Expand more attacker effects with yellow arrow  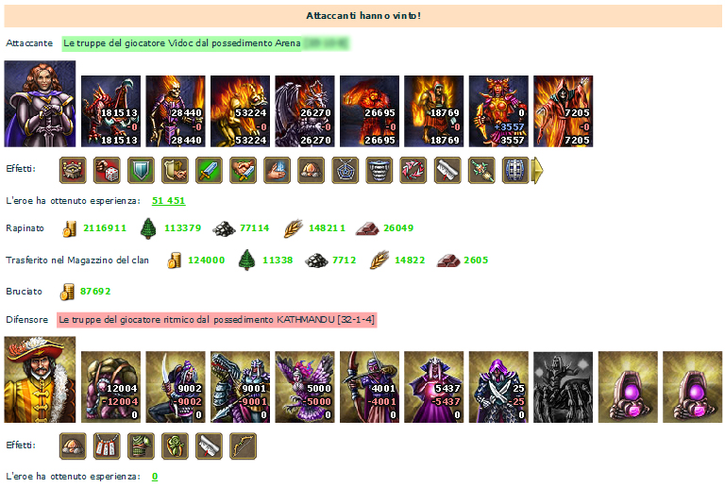point(537,170)
